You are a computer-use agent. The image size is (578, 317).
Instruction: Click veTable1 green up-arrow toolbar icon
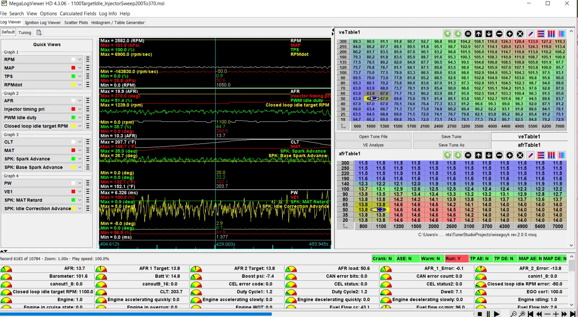tap(447, 34)
